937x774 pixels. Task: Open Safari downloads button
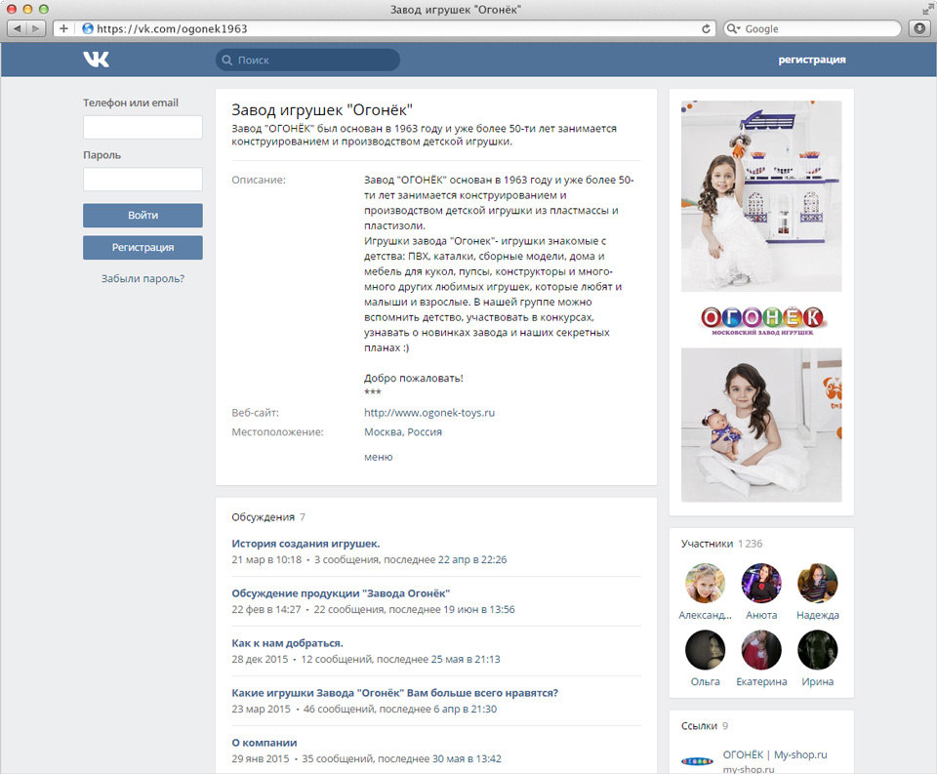[920, 28]
